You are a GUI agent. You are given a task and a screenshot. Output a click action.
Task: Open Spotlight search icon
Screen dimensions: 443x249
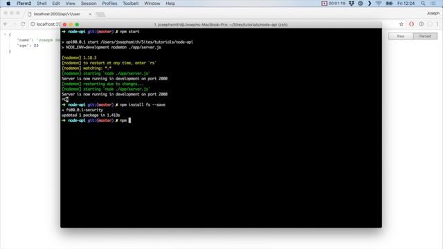point(423,3)
